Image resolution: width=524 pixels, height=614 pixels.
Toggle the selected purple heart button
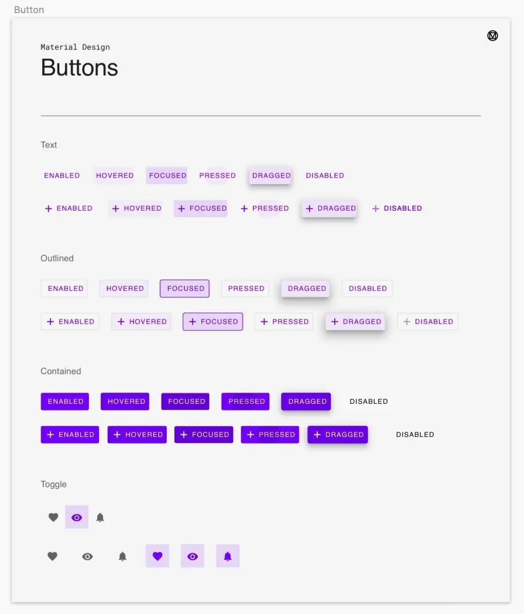(157, 556)
